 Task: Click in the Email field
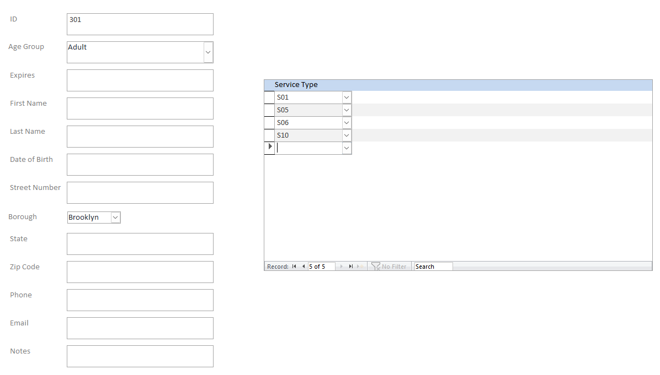(140, 328)
